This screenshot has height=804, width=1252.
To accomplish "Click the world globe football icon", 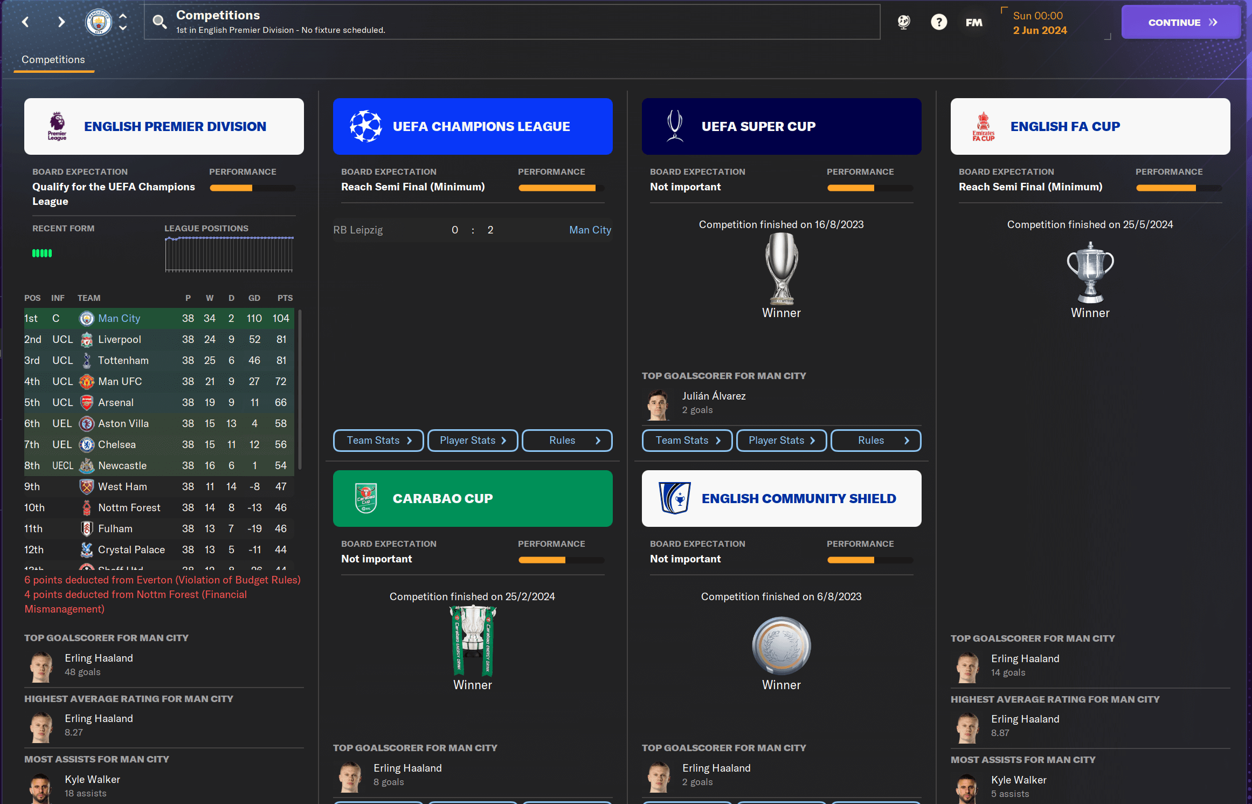I will point(904,22).
